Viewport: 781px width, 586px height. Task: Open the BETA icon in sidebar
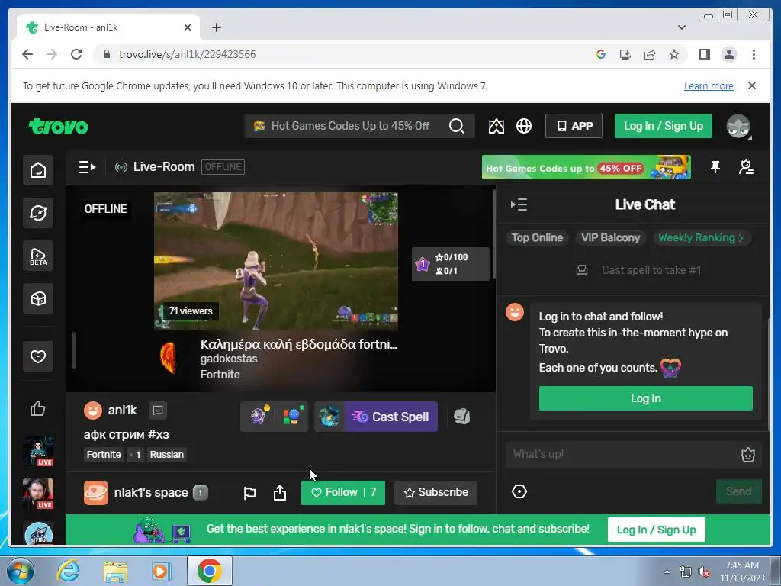[38, 256]
